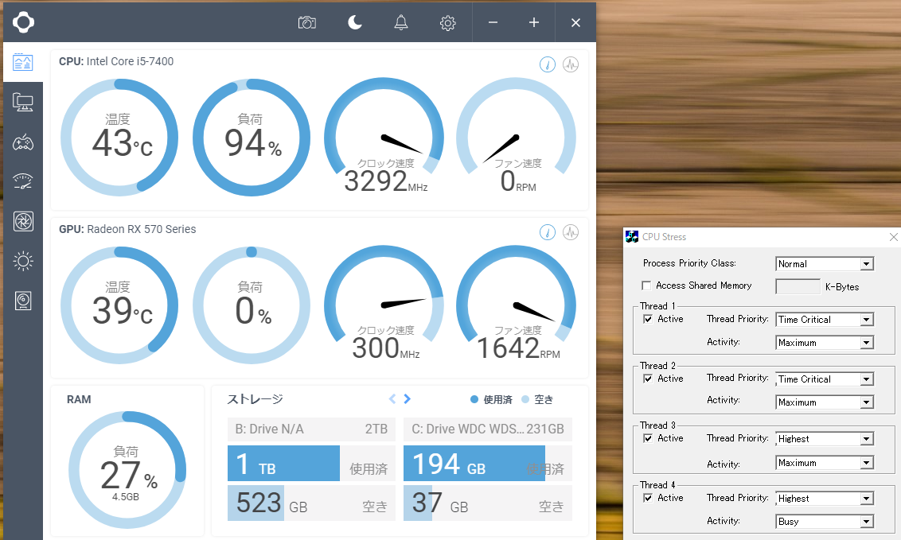
Task: Open Thread 3 Thread Priority dropdown
Action: pos(825,439)
